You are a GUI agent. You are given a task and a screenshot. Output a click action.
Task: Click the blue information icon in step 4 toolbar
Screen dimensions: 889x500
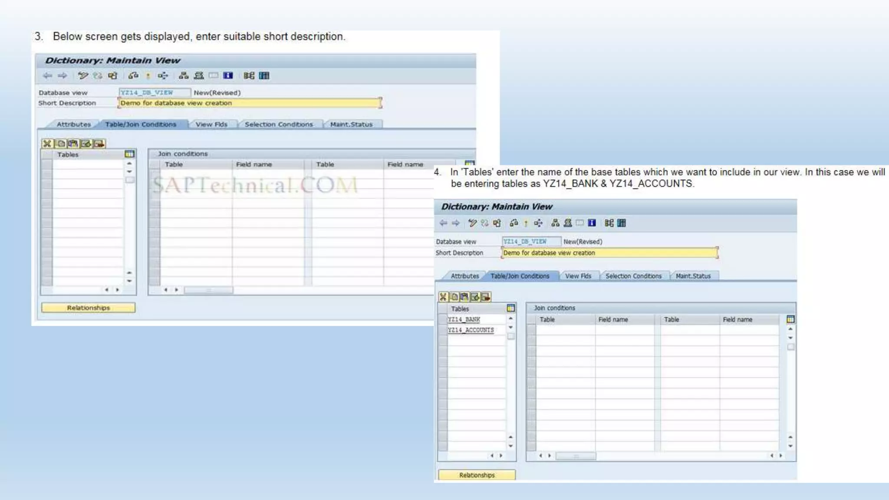[x=592, y=223]
